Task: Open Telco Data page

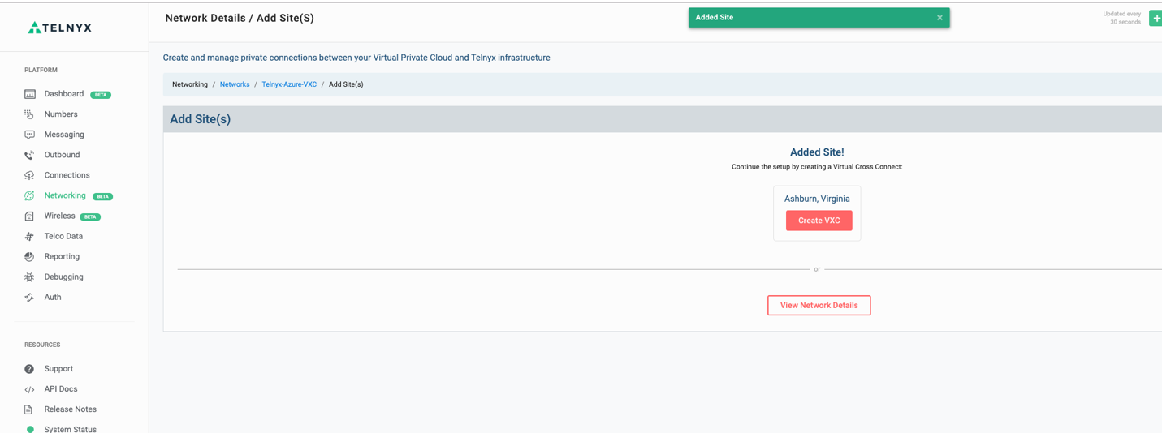Action: click(63, 236)
